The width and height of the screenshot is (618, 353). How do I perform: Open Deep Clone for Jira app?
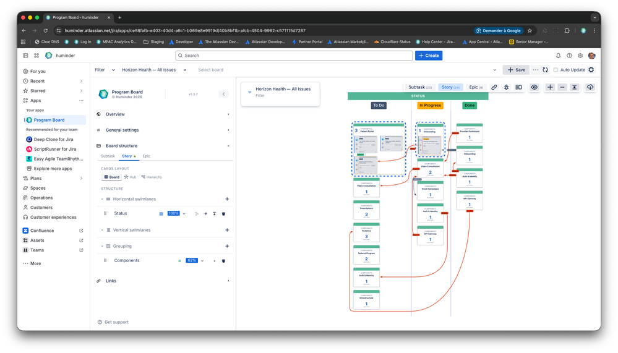[54, 140]
